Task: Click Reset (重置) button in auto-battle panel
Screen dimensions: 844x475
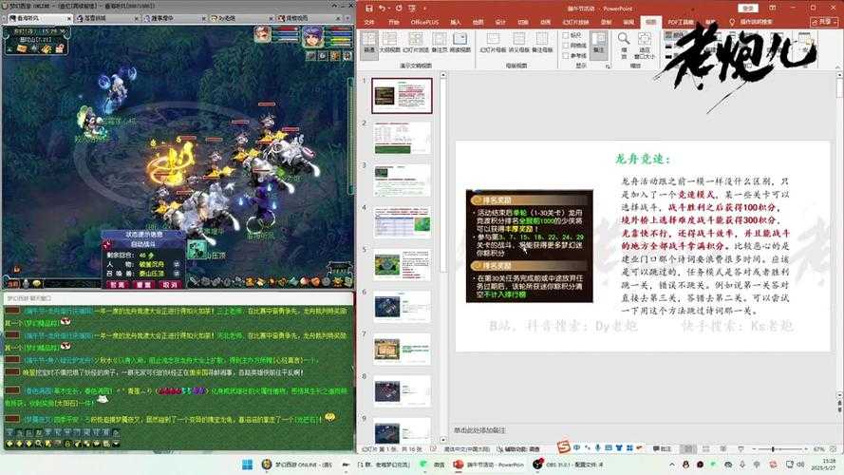Action: coord(143,284)
